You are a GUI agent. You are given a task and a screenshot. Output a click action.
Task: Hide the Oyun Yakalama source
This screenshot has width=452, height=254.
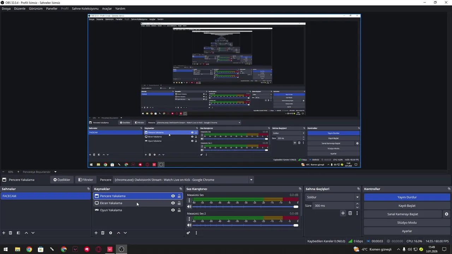[173, 210]
